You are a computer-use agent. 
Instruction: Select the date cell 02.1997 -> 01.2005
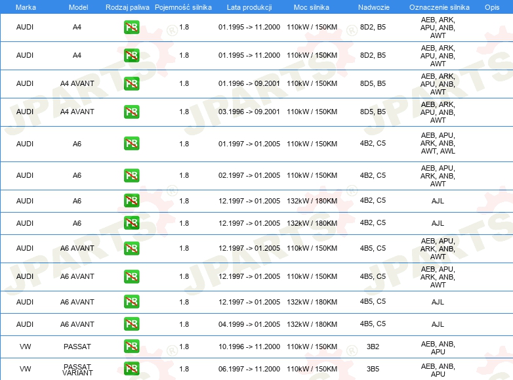click(249, 175)
